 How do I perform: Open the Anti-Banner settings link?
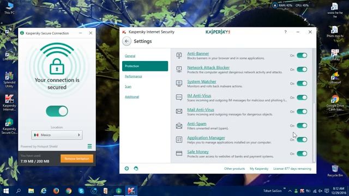[198, 53]
